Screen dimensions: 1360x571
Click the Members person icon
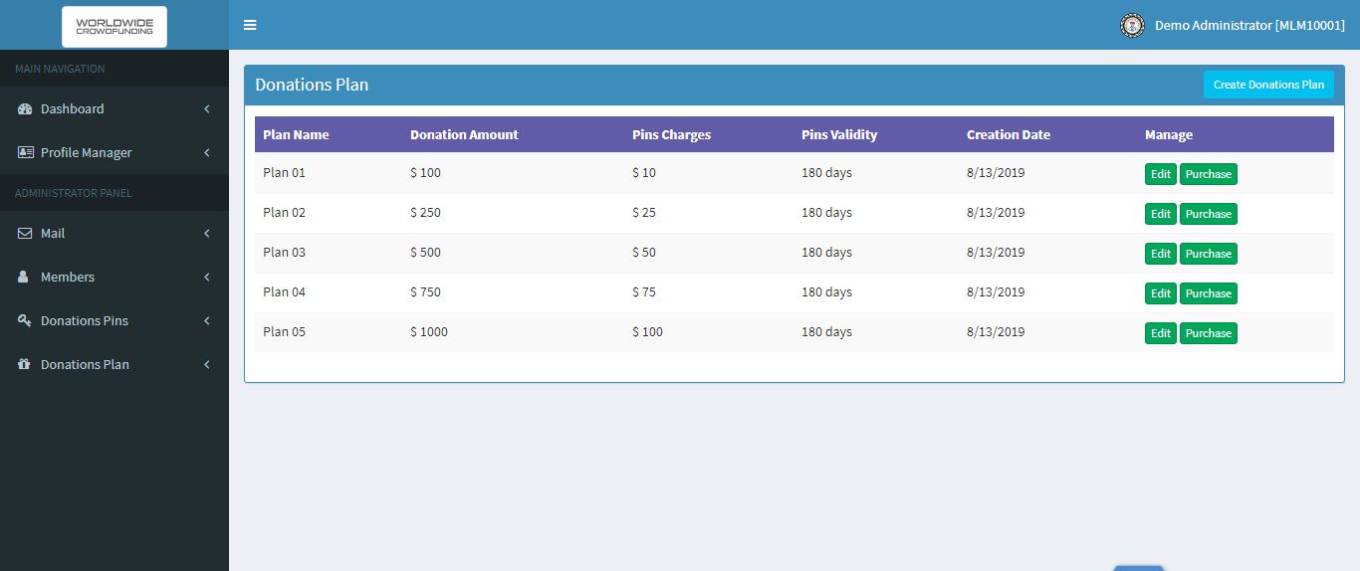(x=24, y=277)
